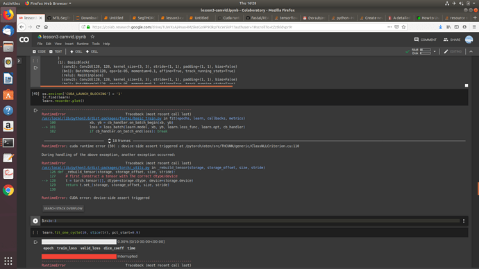479x269 pixels.
Task: Open the fastai basic_train.py file link
Action: [x=101, y=119]
